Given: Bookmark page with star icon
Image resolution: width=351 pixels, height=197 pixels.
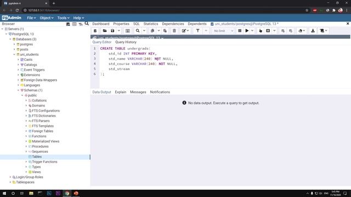Looking at the screenshot, I should click(x=307, y=10).
